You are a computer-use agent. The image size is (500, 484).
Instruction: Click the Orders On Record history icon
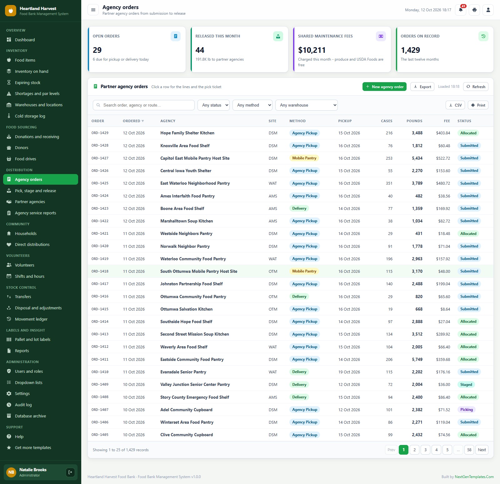(x=483, y=36)
